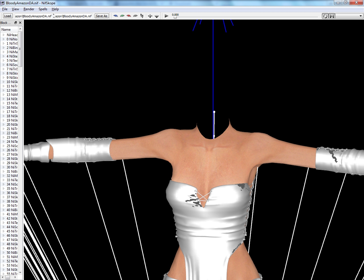Select block row 11 NiTr

click(9, 86)
